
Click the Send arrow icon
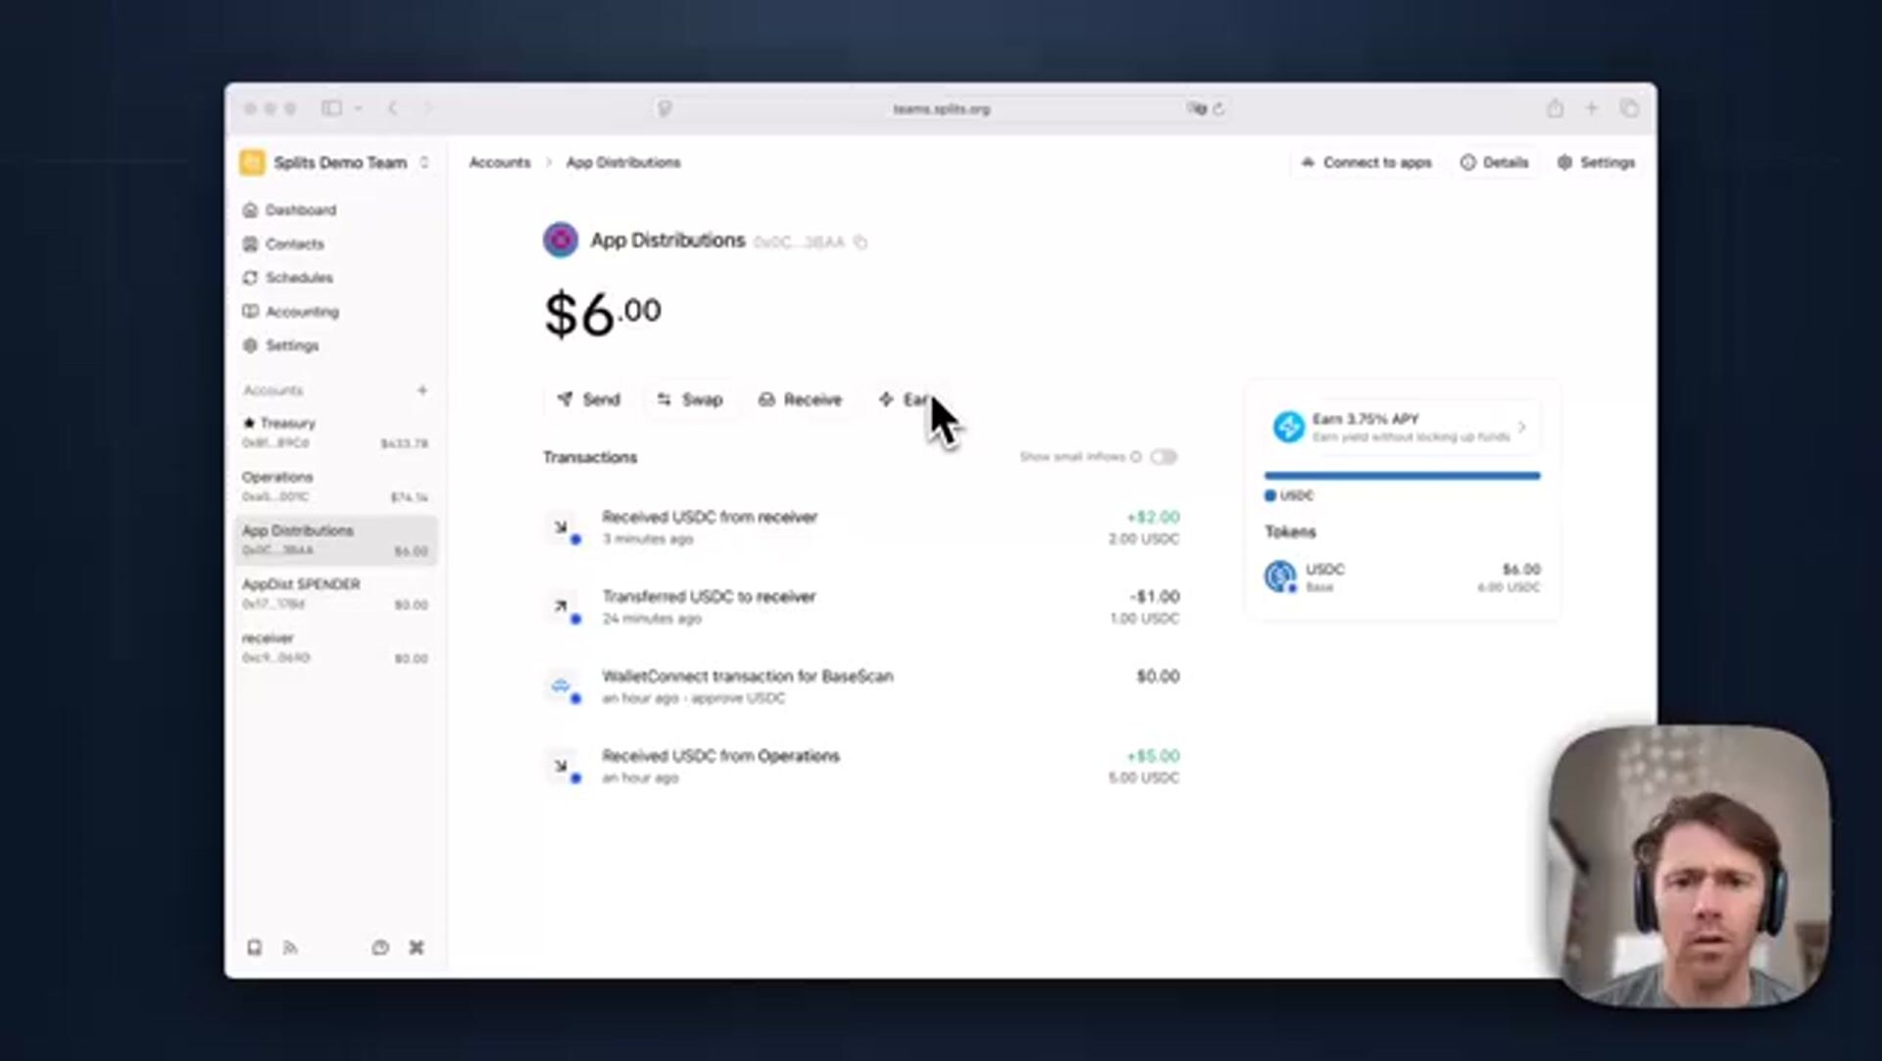point(565,399)
